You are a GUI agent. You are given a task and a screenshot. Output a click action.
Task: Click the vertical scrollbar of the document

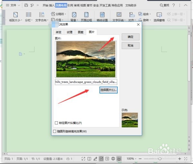click(189, 58)
